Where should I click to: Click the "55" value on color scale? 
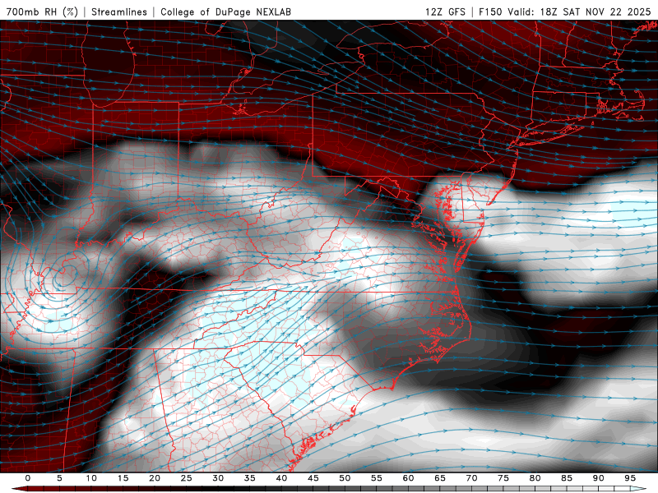pos(377,478)
